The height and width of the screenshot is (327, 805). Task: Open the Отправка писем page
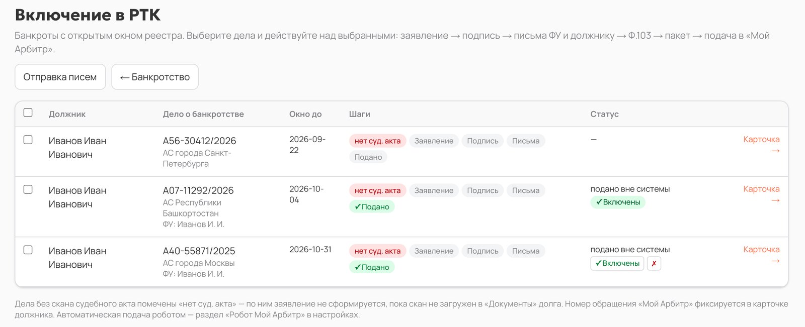click(x=60, y=77)
